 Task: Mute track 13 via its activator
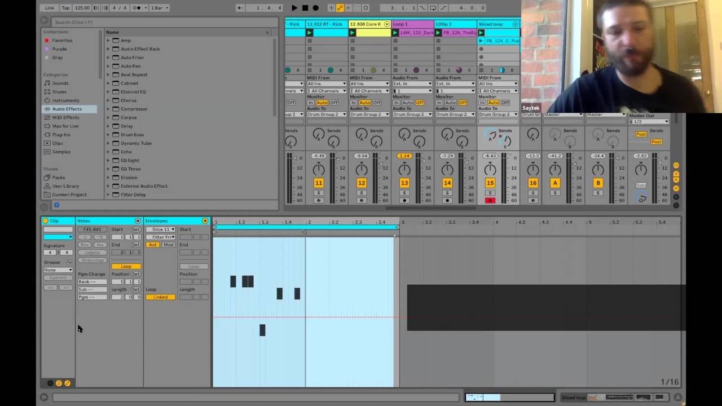(x=404, y=183)
